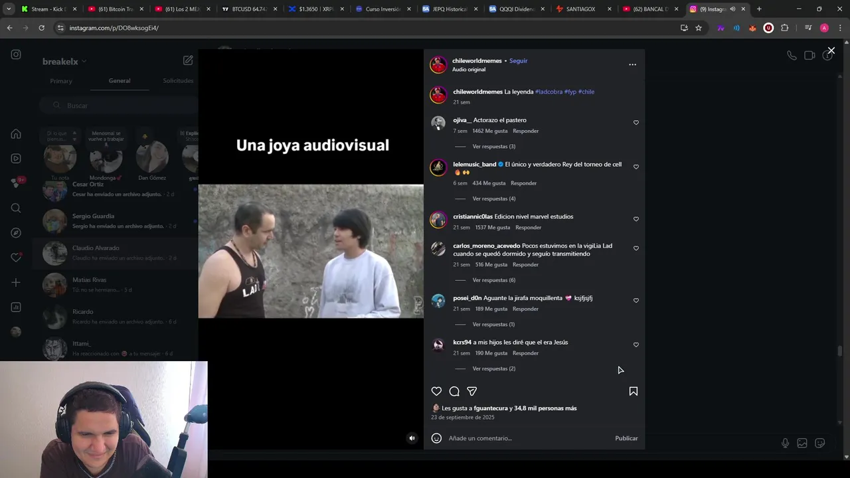Like ojiva__'s comment

(636, 123)
